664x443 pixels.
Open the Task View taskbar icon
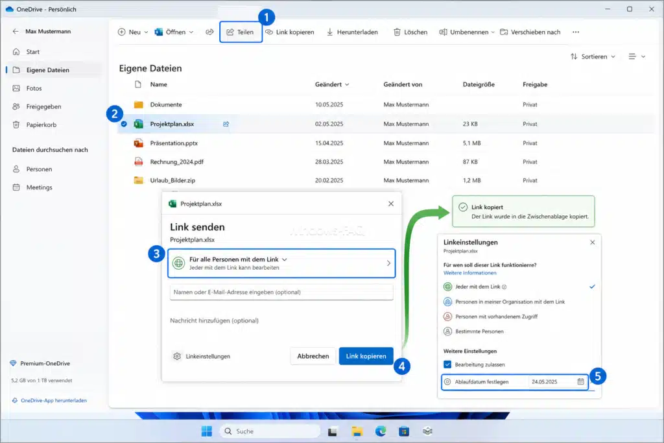(333, 431)
